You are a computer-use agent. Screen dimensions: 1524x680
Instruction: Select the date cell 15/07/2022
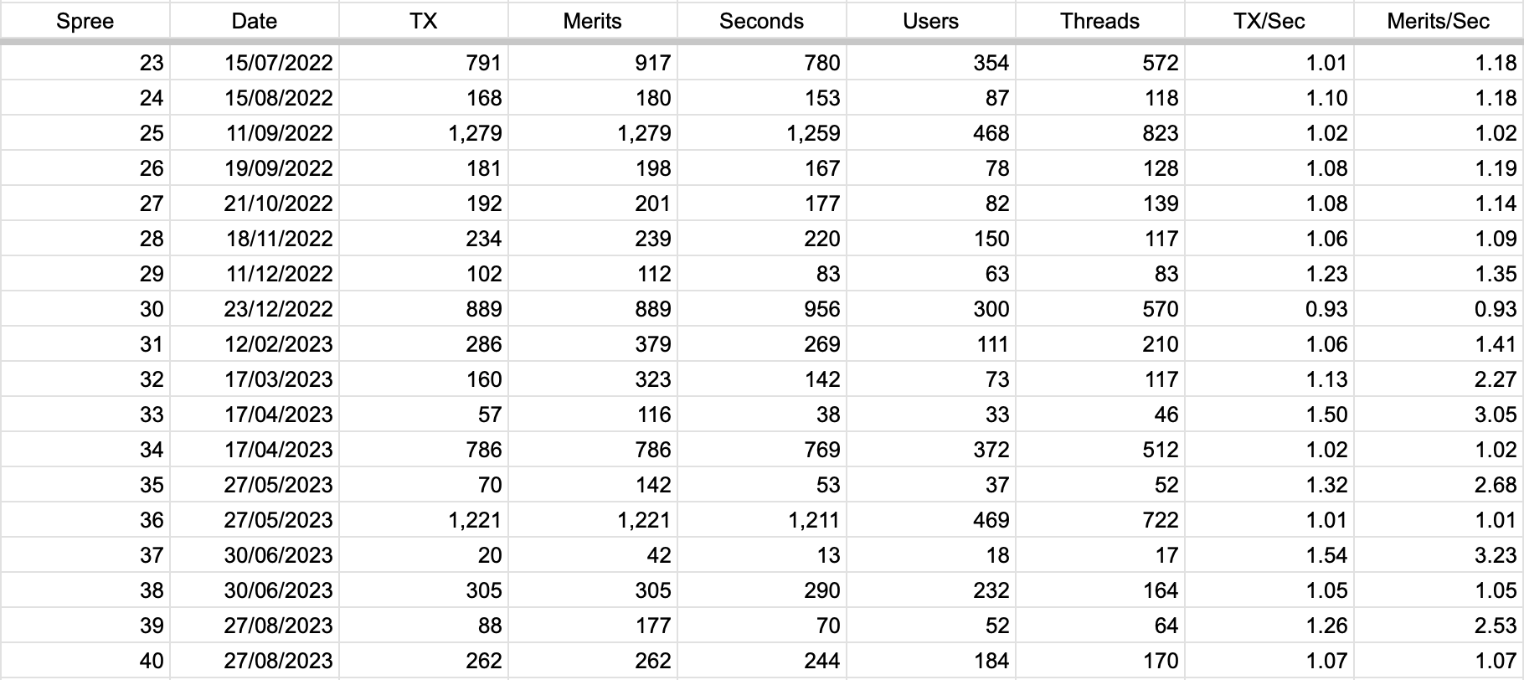255,63
